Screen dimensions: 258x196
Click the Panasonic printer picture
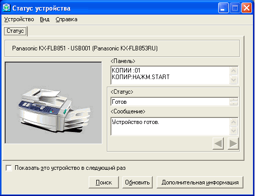pos(53,103)
